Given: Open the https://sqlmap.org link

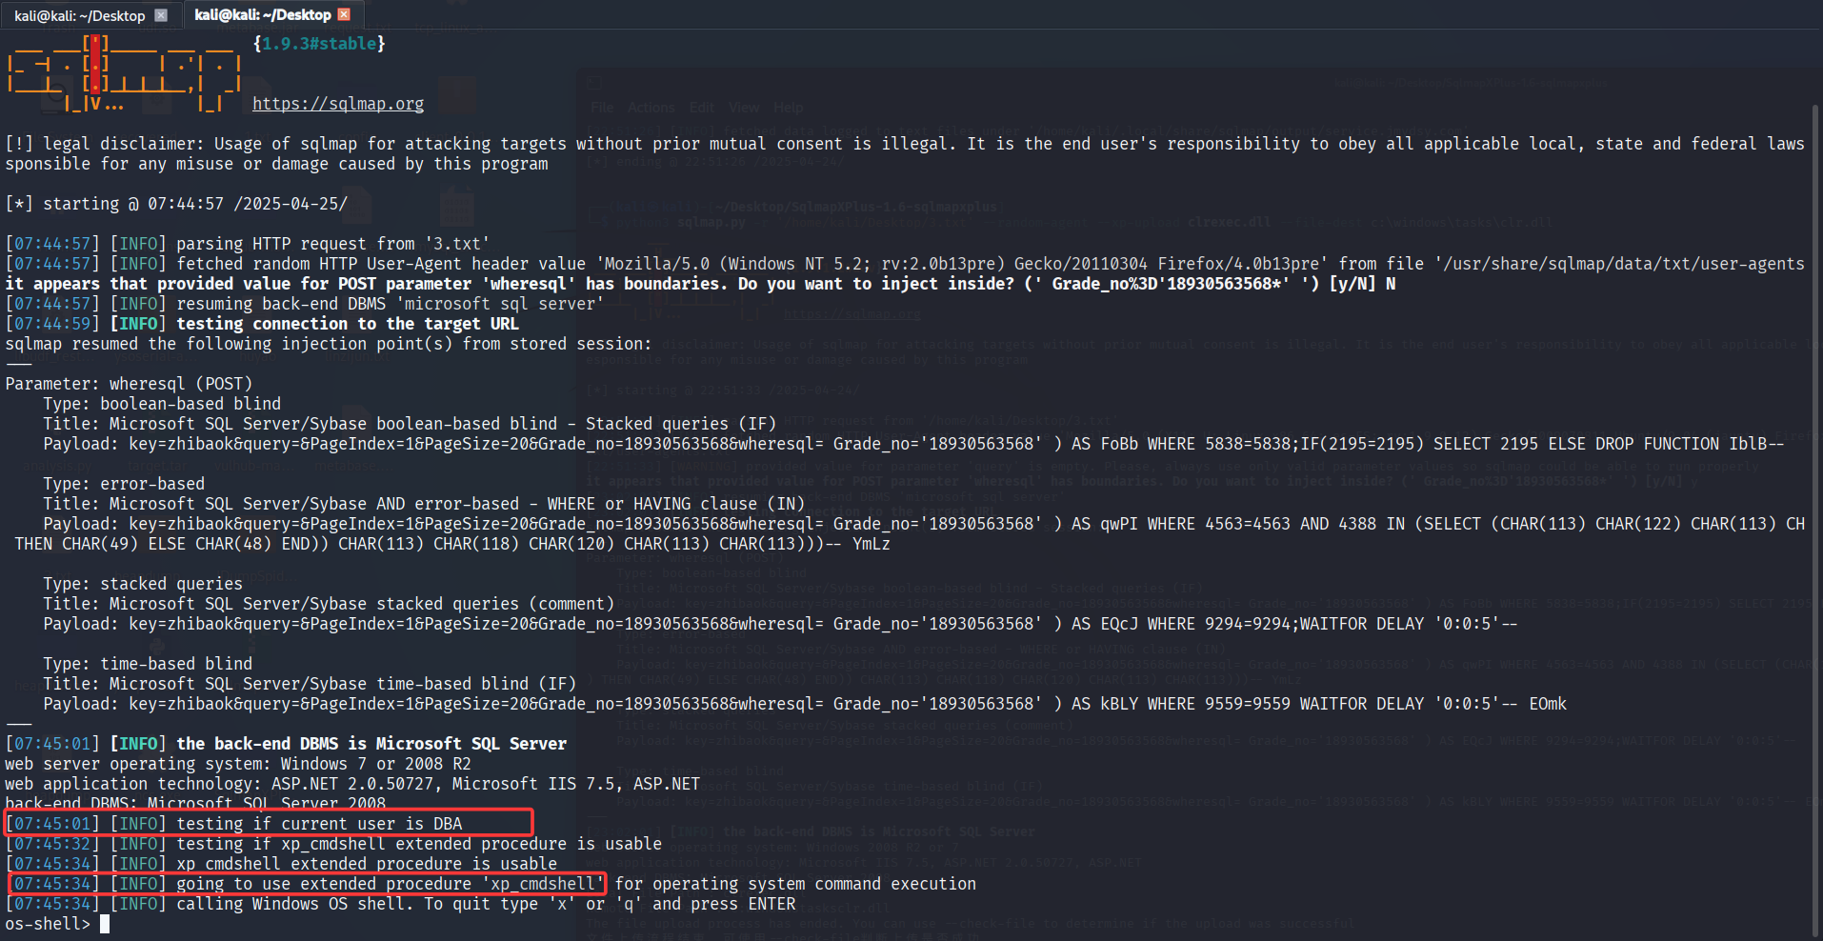Looking at the screenshot, I should [x=338, y=104].
